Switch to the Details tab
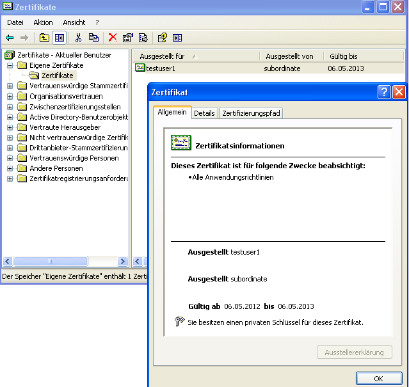409x387 pixels. coord(204,113)
